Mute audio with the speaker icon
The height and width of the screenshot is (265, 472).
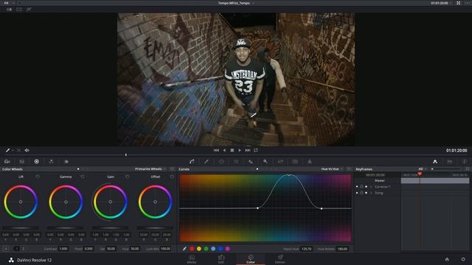[27, 150]
